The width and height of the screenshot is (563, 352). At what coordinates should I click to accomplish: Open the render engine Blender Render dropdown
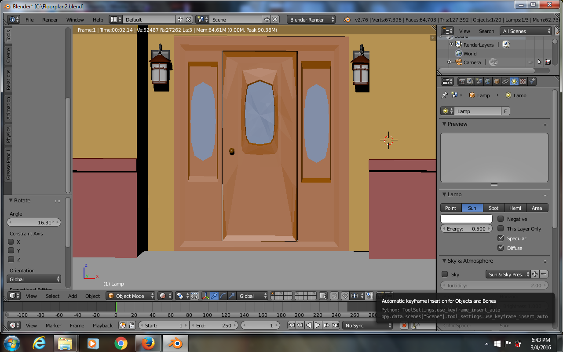(311, 19)
